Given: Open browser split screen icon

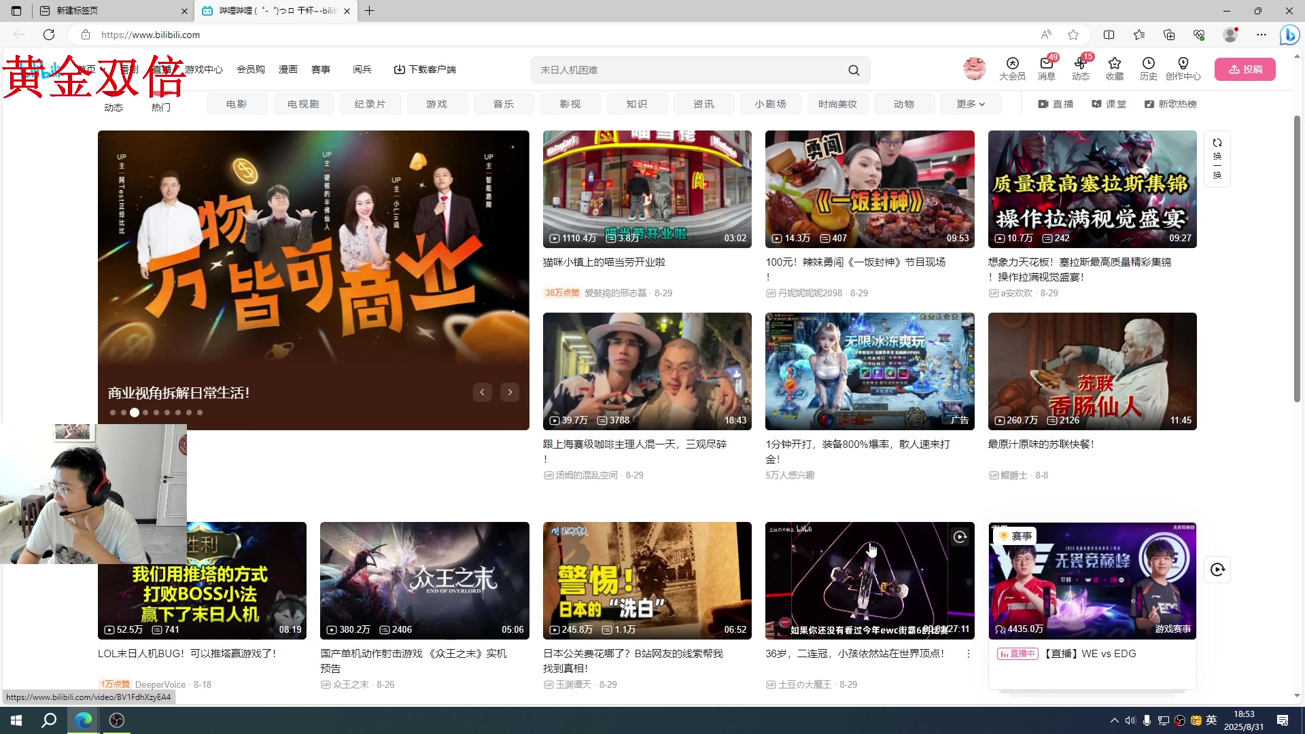Looking at the screenshot, I should (x=1109, y=35).
